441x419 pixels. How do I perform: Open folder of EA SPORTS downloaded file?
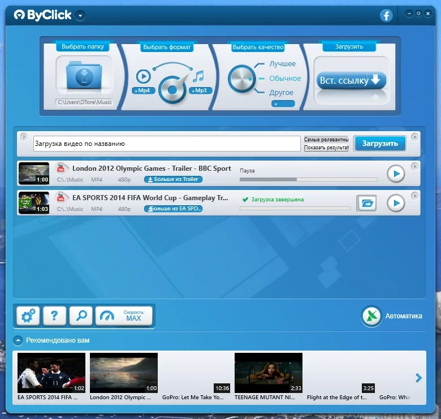(367, 204)
